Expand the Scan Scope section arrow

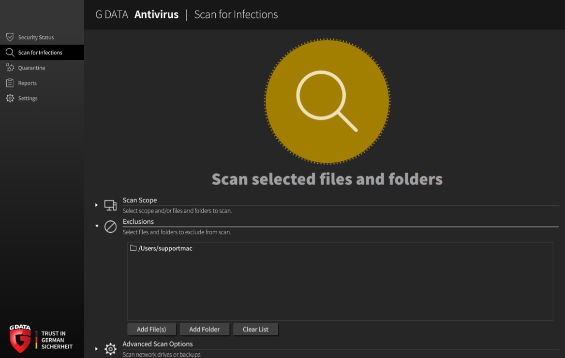97,205
